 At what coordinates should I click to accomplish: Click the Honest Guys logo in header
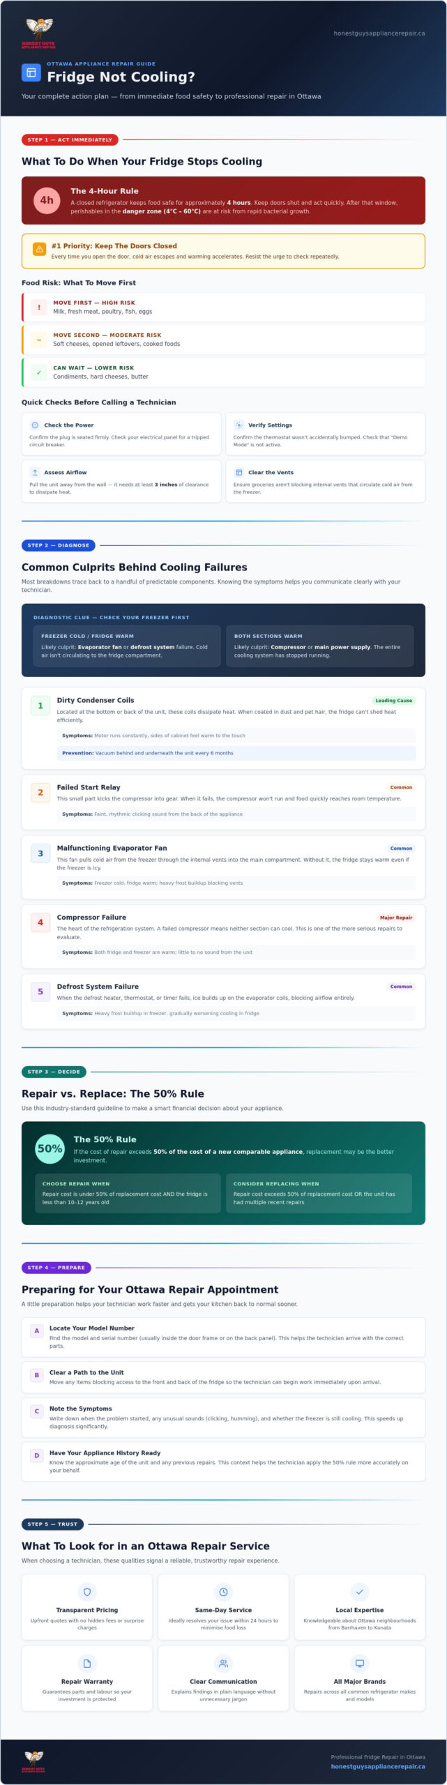(39, 33)
